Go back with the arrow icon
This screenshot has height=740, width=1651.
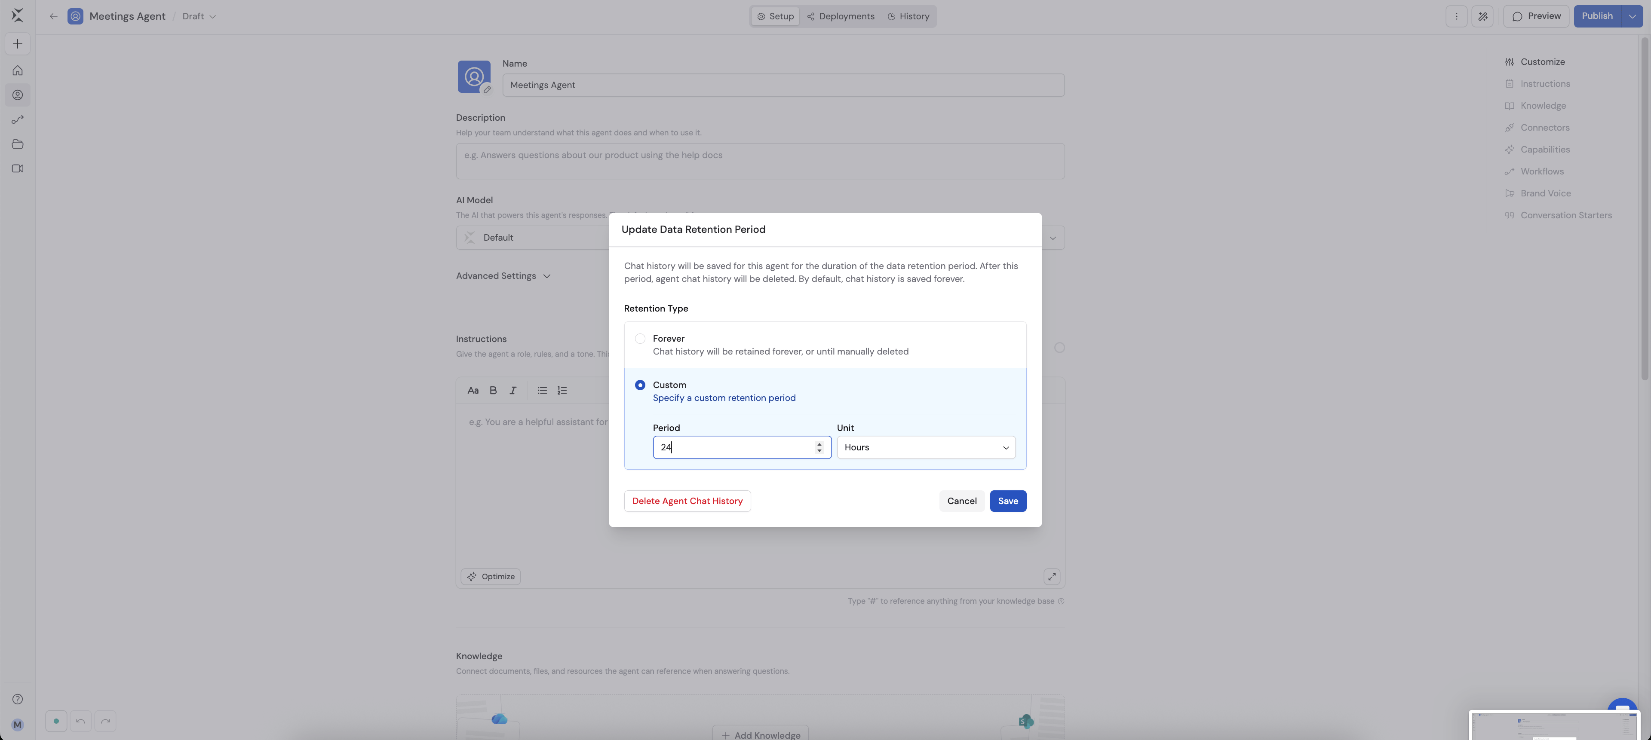[53, 16]
